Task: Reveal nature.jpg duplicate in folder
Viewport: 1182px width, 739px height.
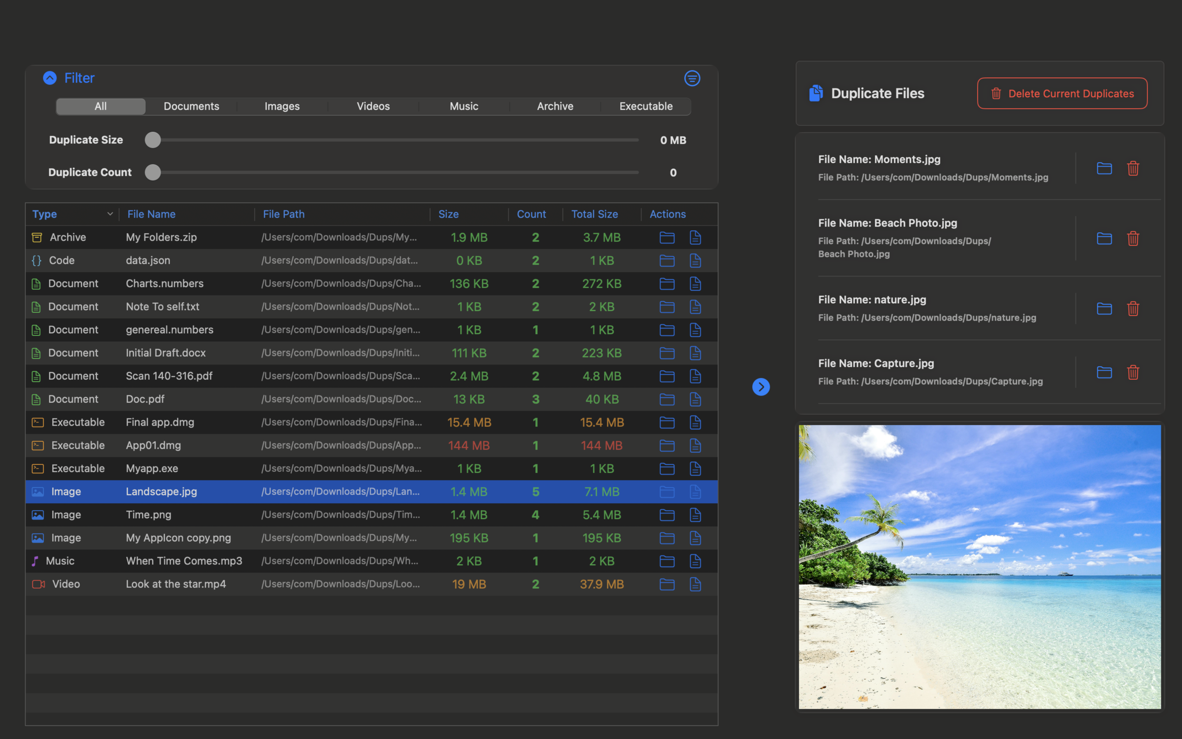Action: [1104, 309]
